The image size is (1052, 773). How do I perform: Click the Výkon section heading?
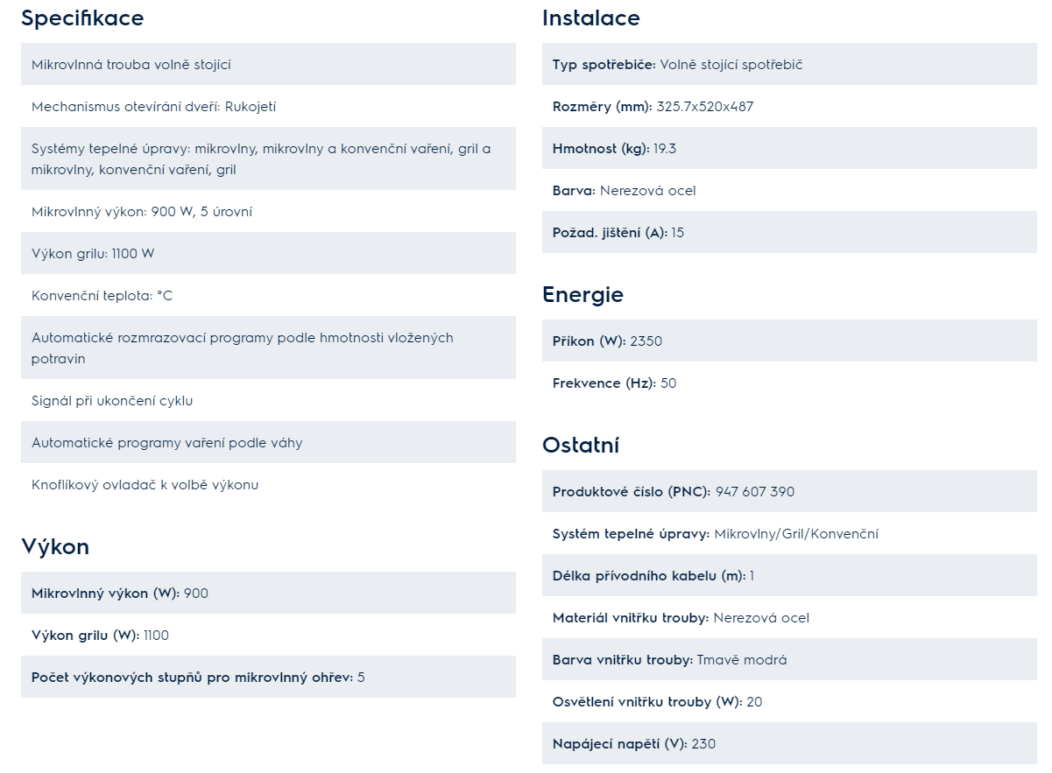point(55,547)
